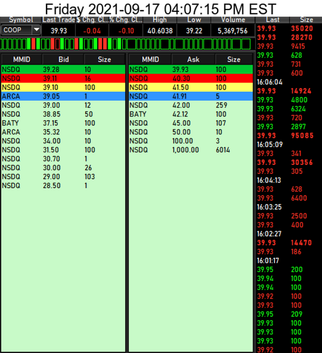
Task: Select the 34.00 bid price
Action: pos(52,141)
